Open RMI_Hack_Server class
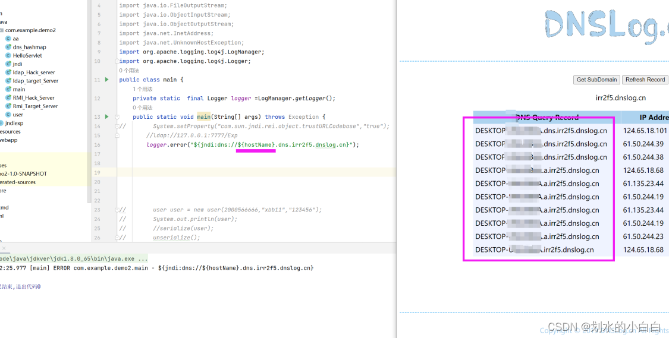This screenshot has width=669, height=338. (x=34, y=97)
